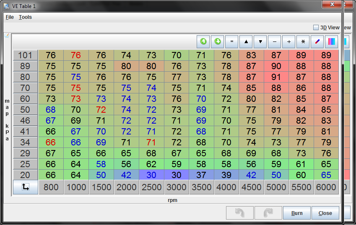Click the Burn button
356x225 pixels.
[297, 213]
